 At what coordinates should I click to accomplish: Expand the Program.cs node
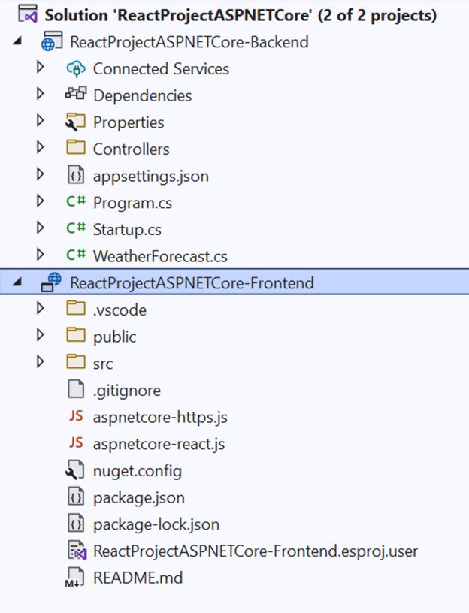click(x=40, y=201)
